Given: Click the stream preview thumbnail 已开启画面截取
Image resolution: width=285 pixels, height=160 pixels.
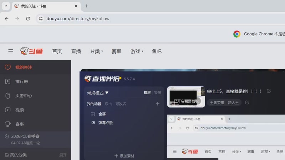Looking at the screenshot, I should 186,97.
